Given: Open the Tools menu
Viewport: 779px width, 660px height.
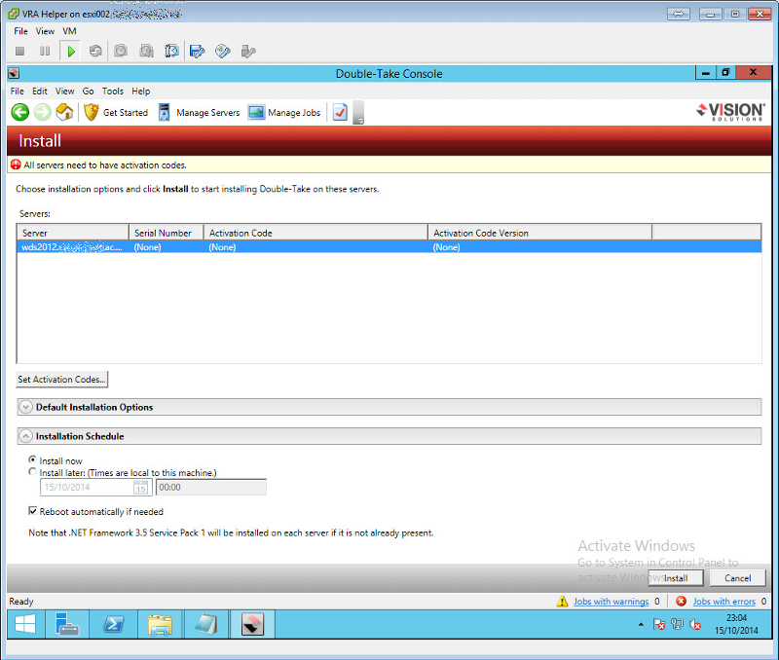Looking at the screenshot, I should pos(113,92).
